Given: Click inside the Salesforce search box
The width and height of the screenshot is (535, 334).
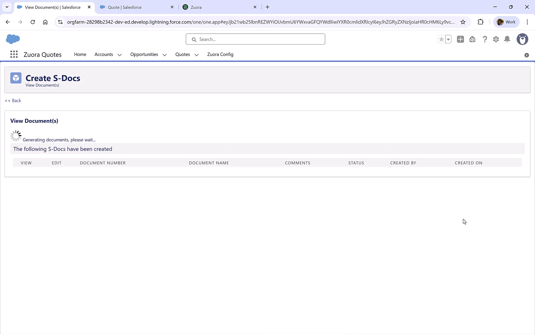Looking at the screenshot, I should point(255,39).
